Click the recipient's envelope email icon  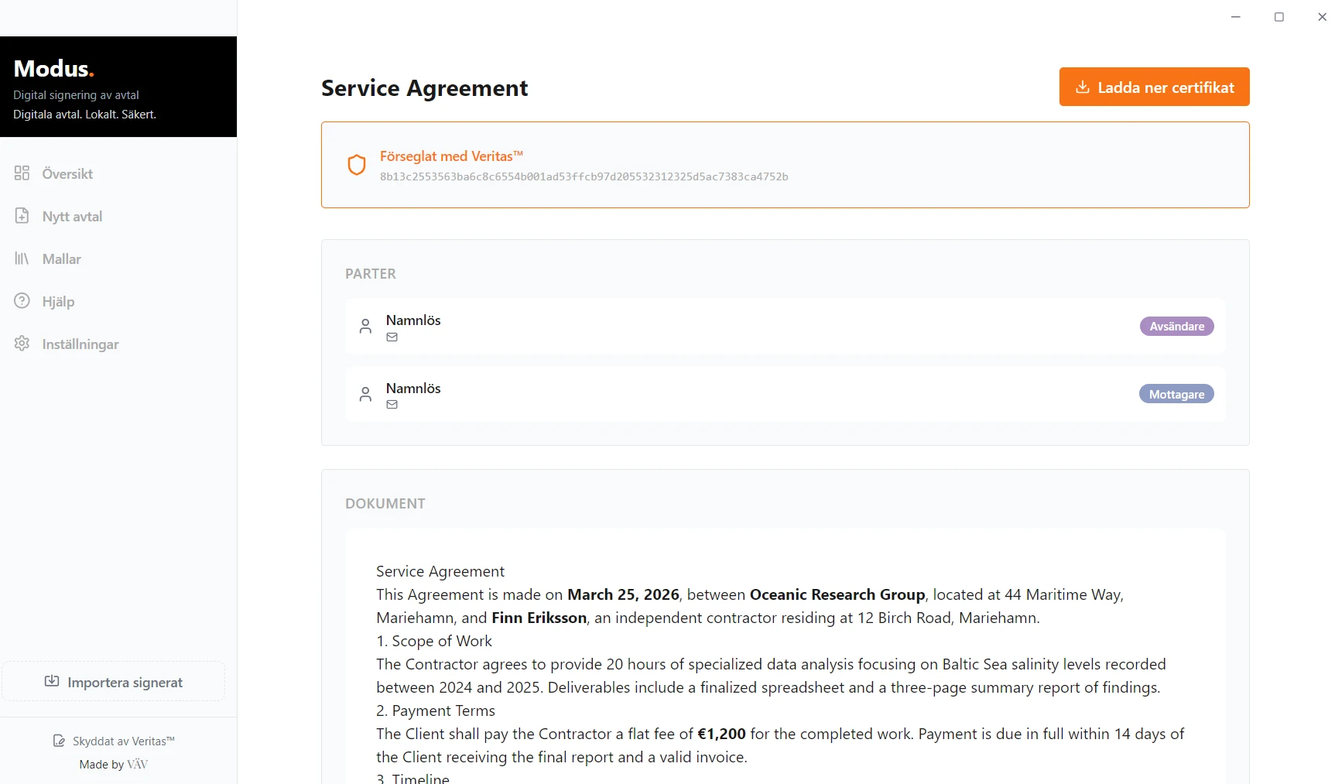pyautogui.click(x=392, y=405)
